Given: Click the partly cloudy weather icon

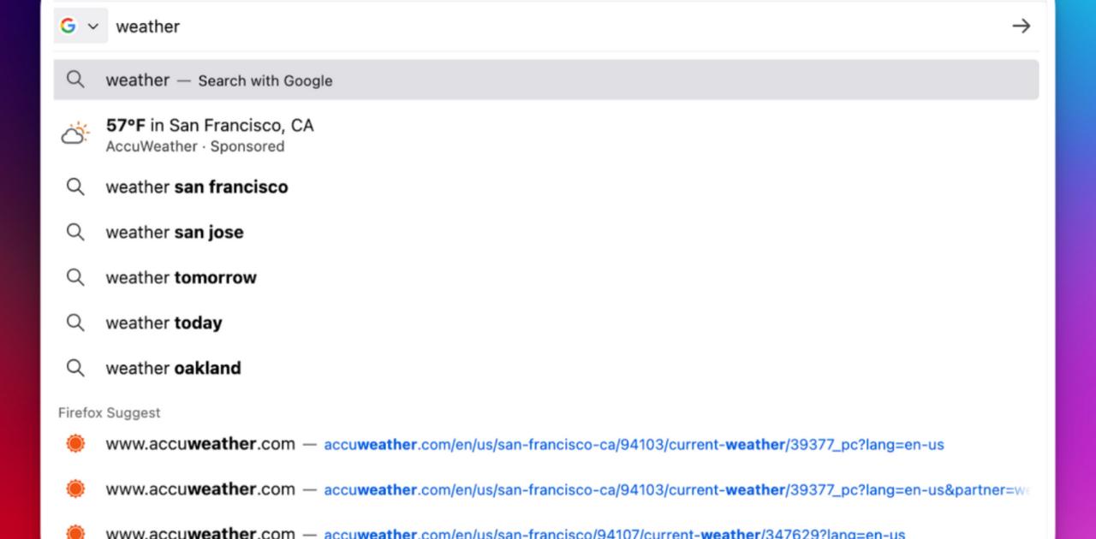Looking at the screenshot, I should 75,133.
